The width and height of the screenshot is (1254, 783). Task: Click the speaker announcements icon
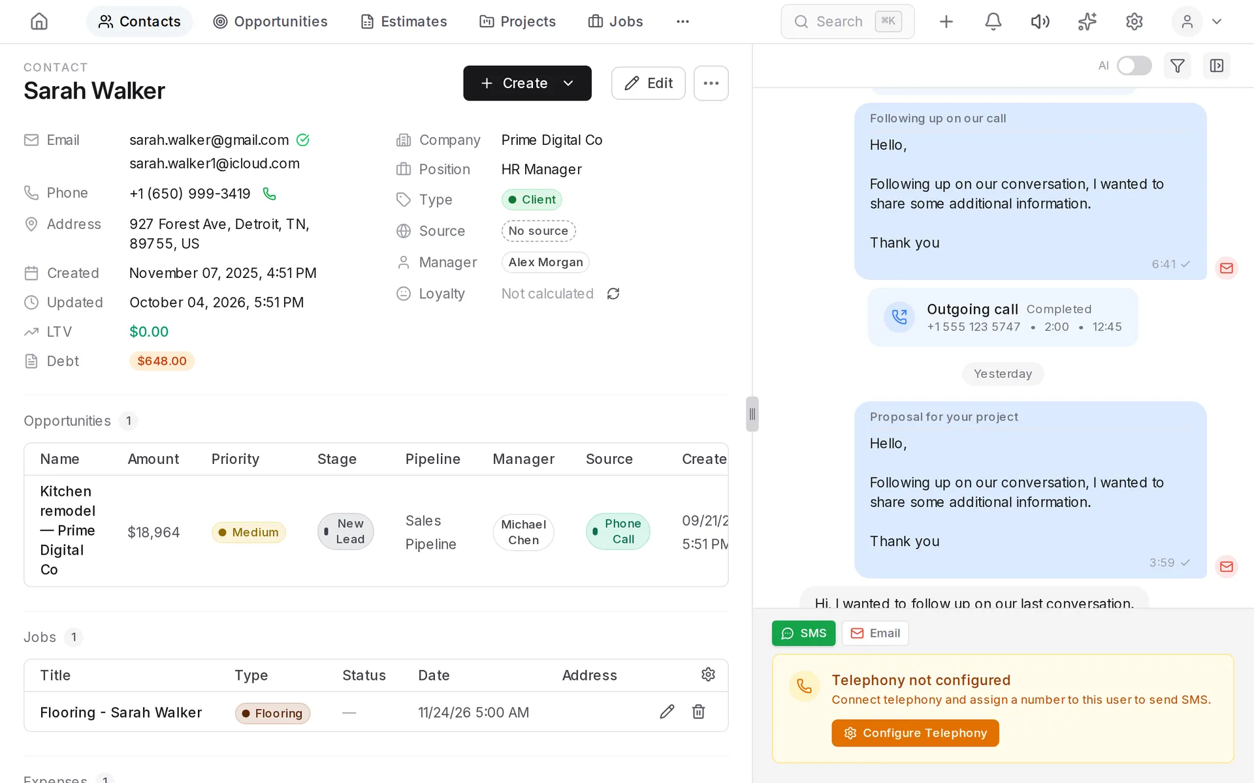1040,22
